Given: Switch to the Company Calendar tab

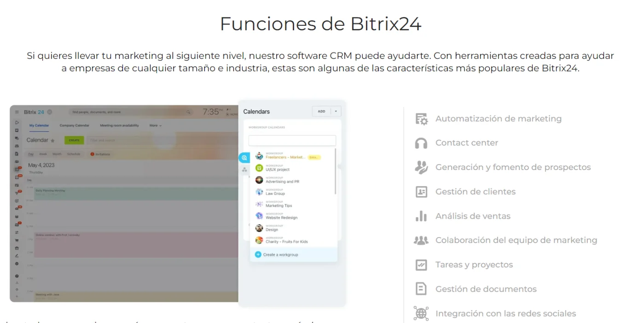Looking at the screenshot, I should [74, 125].
